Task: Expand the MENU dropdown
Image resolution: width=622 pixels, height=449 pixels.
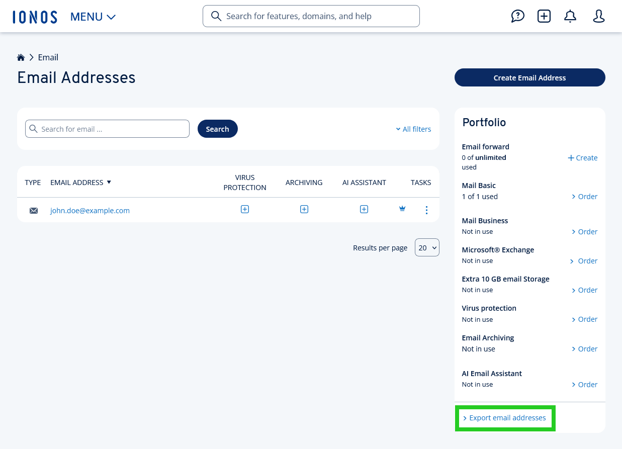Action: tap(93, 17)
